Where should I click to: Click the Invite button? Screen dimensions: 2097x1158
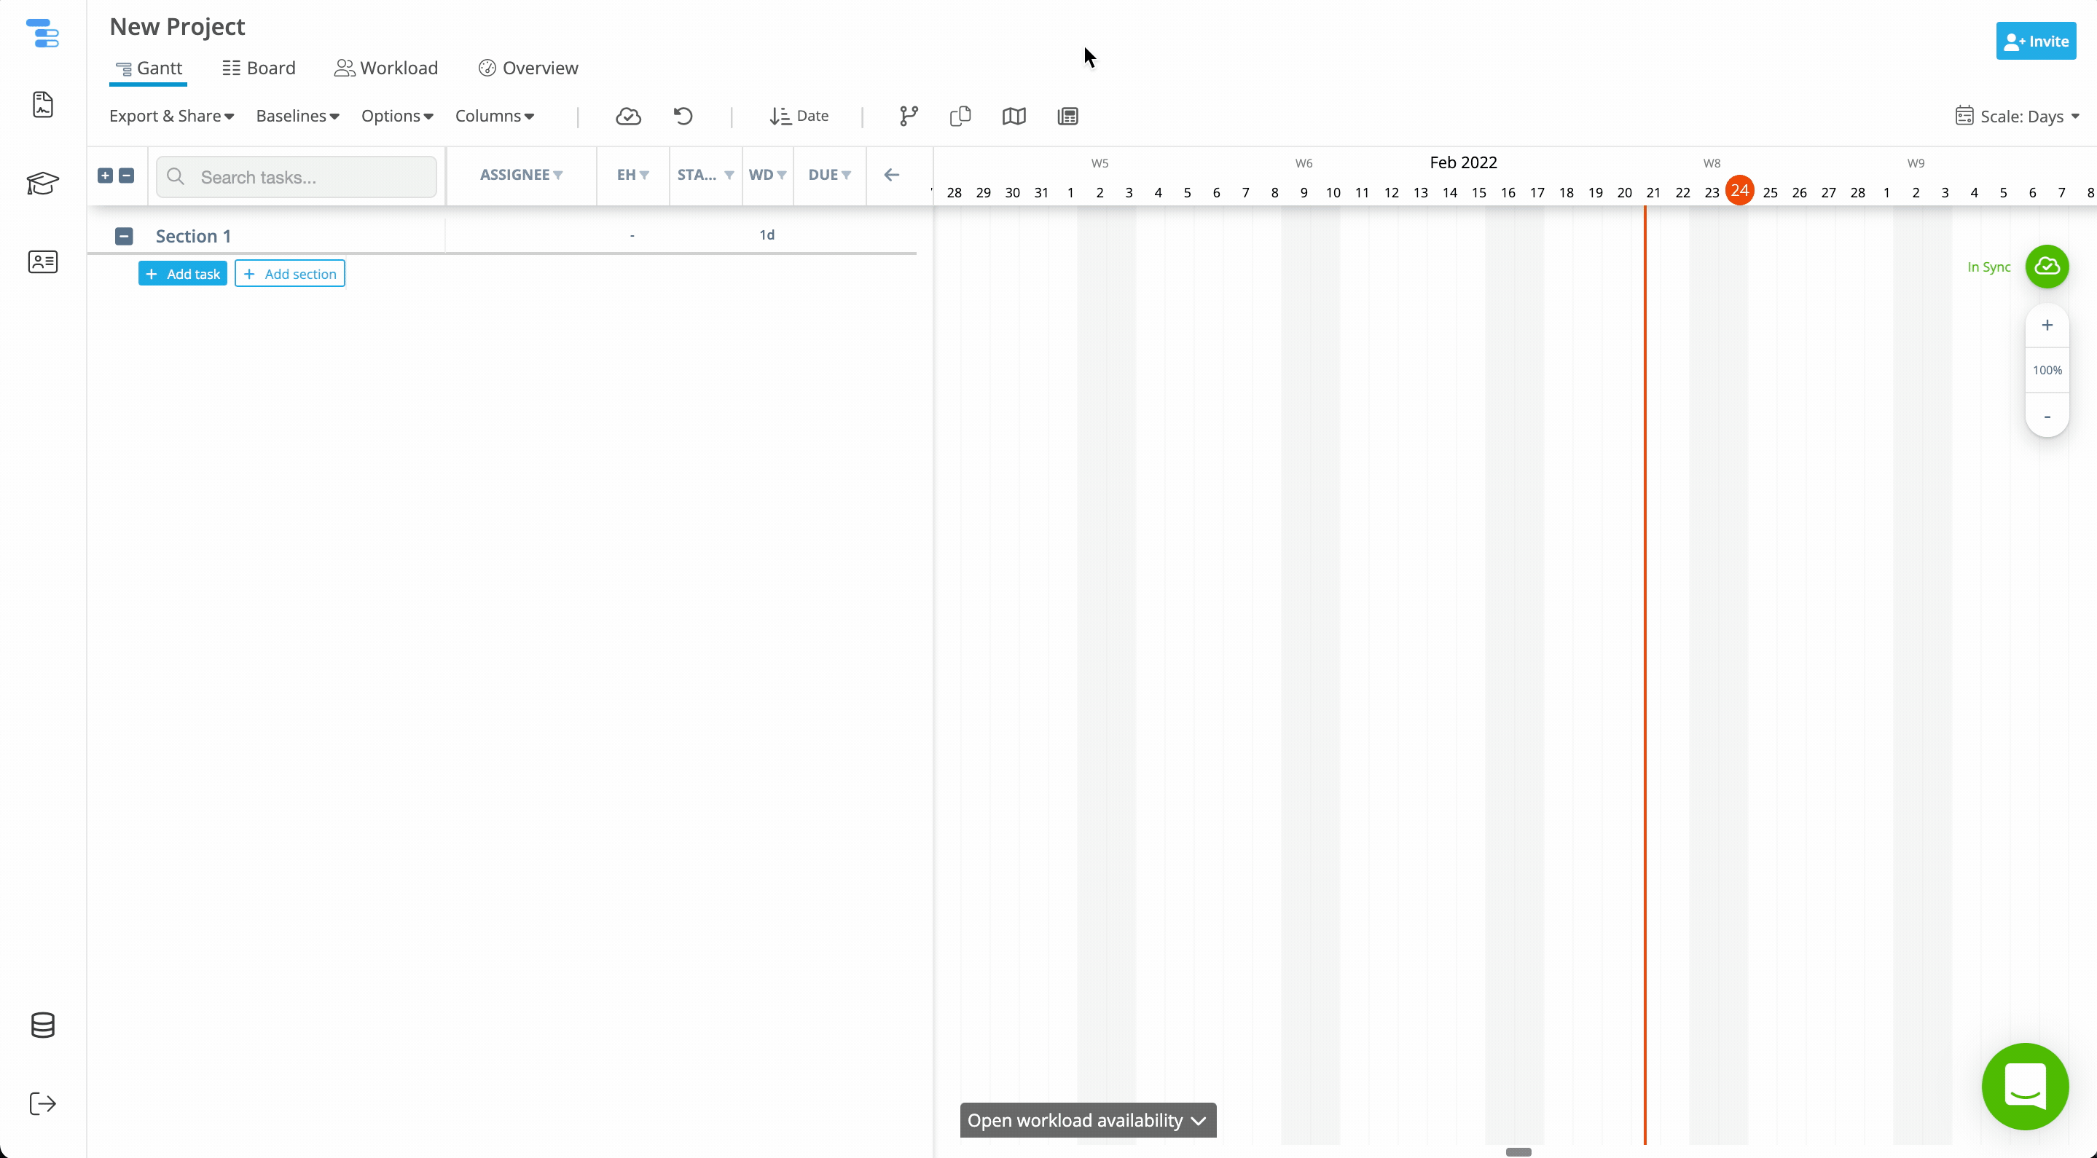tap(2036, 41)
